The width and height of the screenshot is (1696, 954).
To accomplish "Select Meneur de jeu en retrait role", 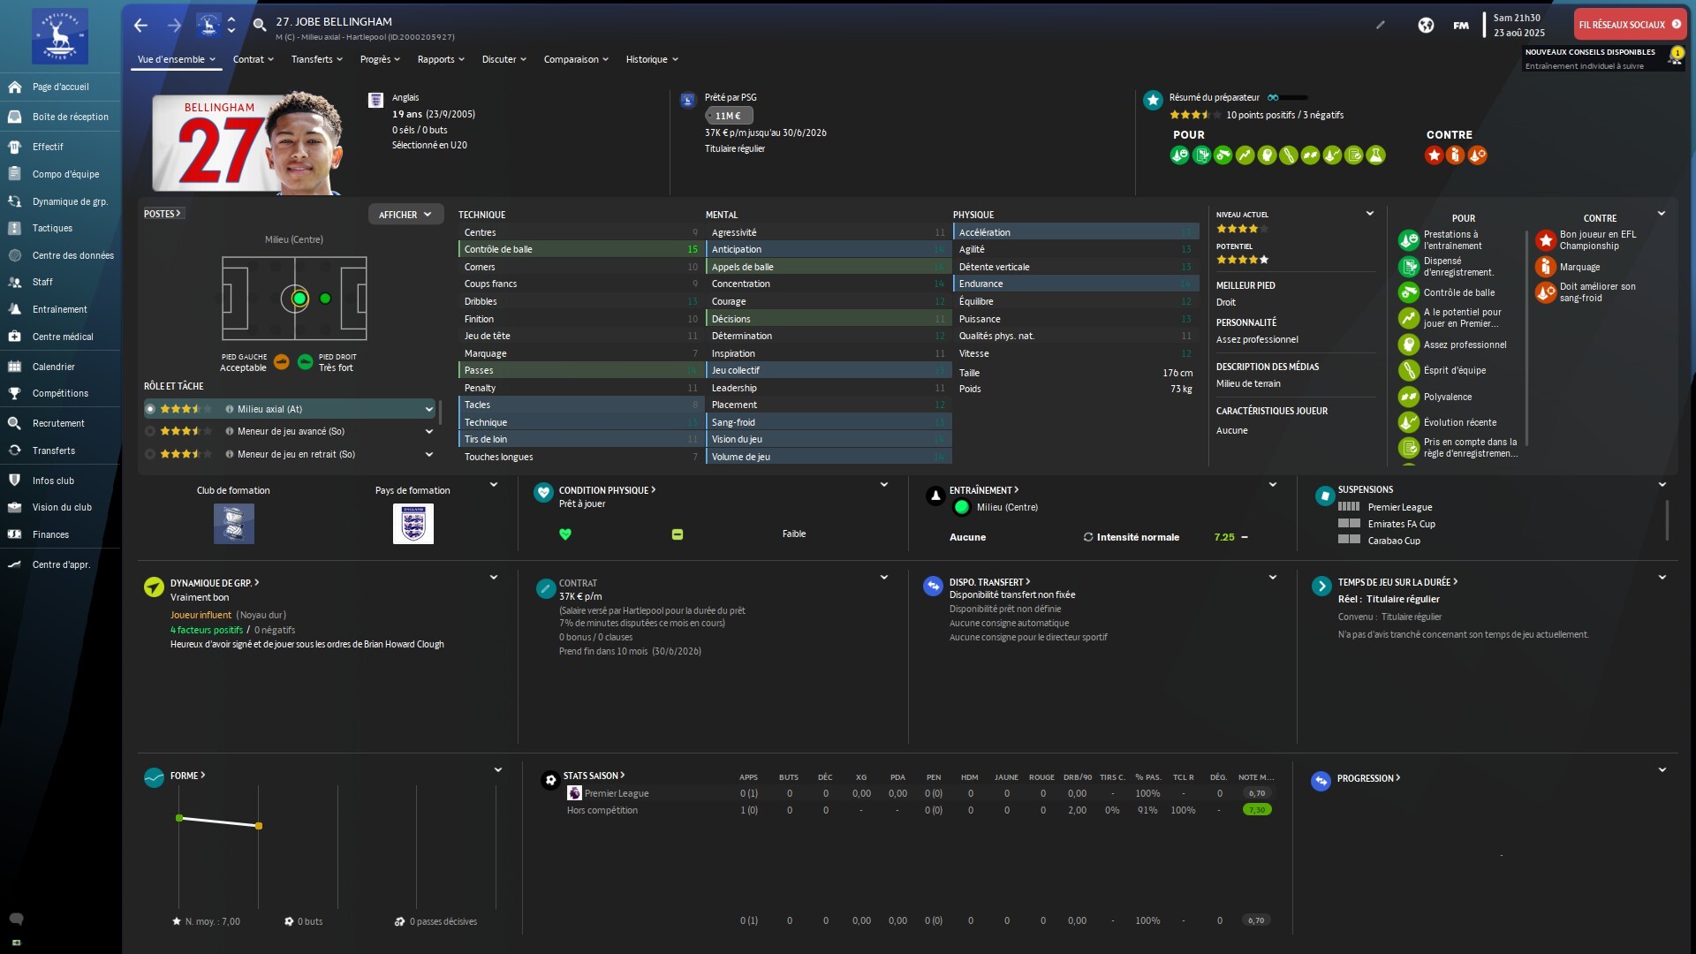I will (x=296, y=454).
